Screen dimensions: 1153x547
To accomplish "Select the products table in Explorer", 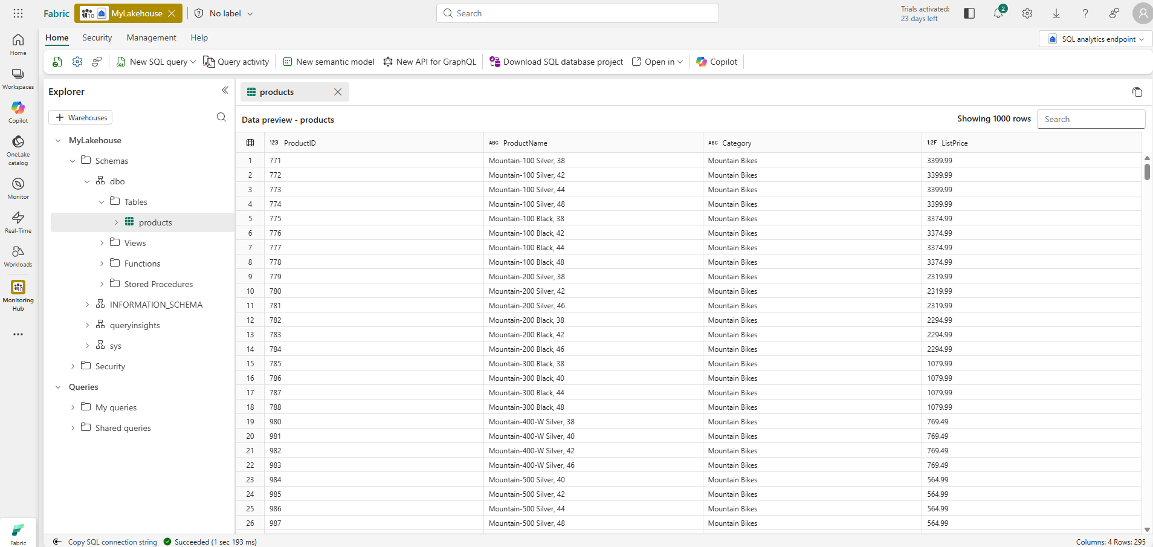I will point(143,222).
